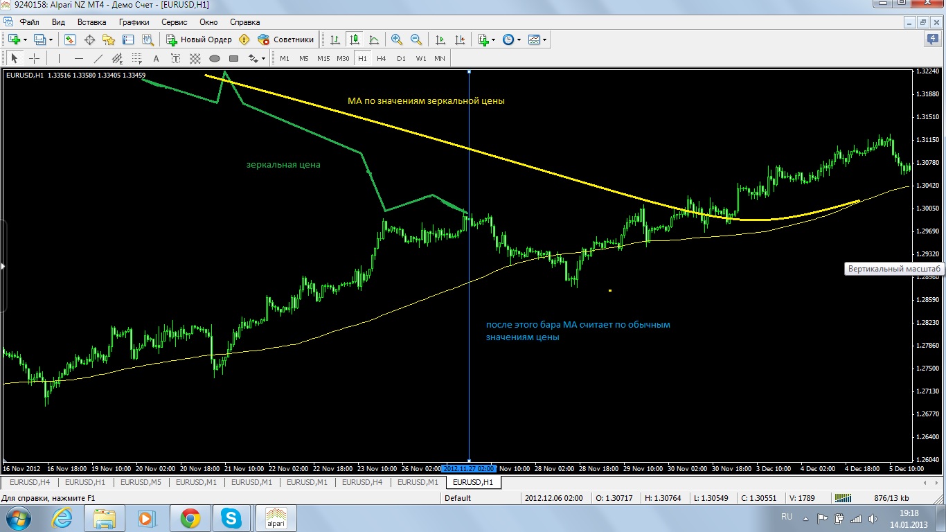Open MetaEditor yellow diamond icon
Image resolution: width=946 pixels, height=532 pixels.
(x=244, y=39)
